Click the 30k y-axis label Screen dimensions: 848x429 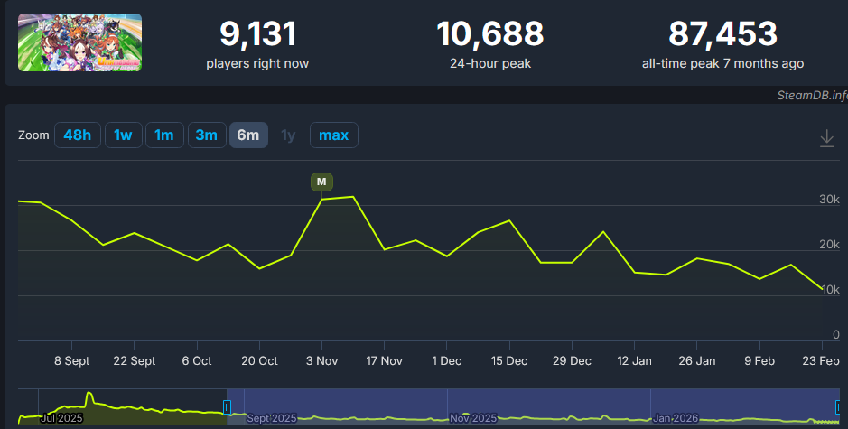[x=829, y=199]
